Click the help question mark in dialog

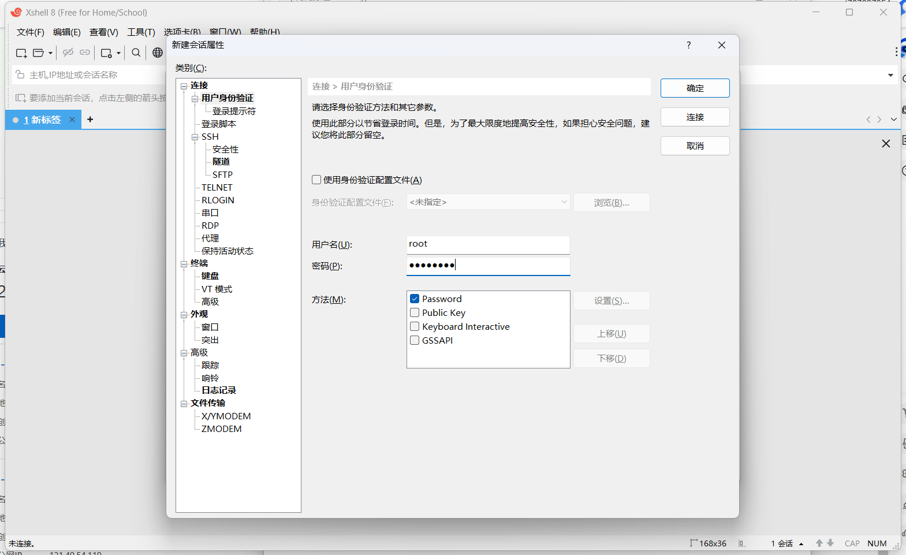(x=688, y=45)
